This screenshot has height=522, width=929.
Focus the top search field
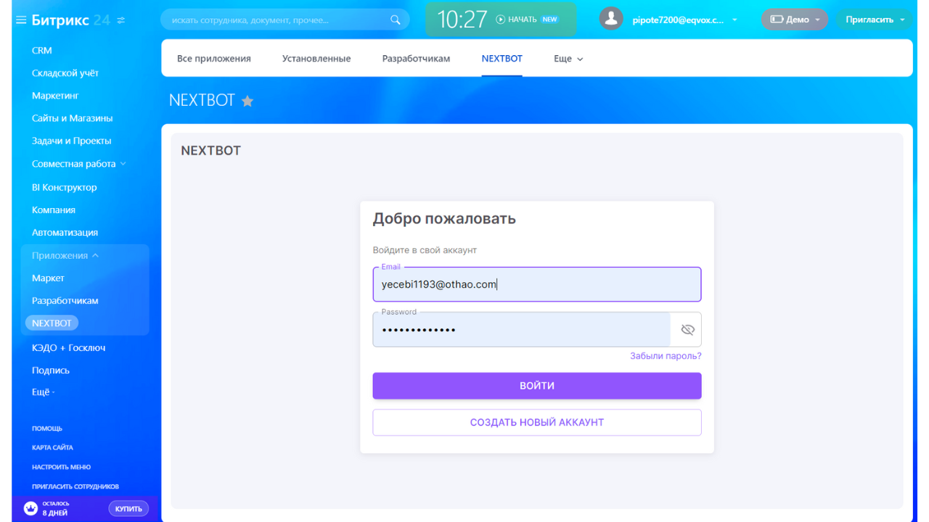(285, 20)
